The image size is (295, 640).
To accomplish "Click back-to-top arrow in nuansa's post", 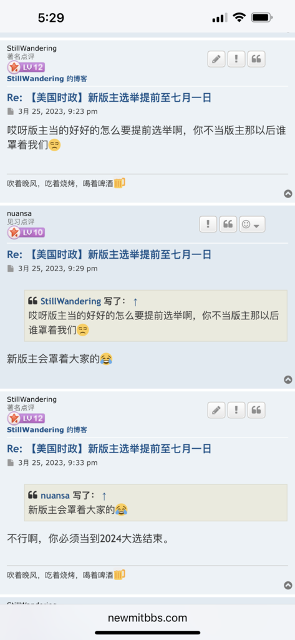I will tap(288, 379).
